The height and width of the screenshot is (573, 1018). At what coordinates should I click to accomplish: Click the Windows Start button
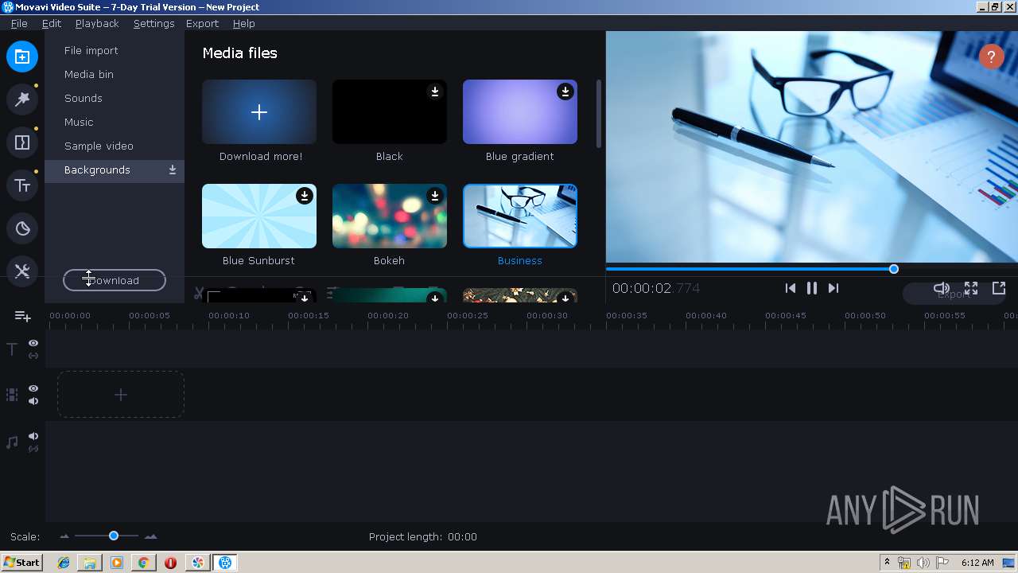coord(22,563)
